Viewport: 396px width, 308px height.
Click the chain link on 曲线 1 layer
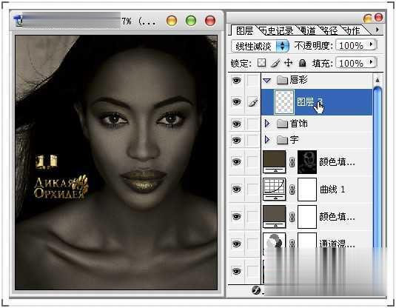tap(292, 190)
